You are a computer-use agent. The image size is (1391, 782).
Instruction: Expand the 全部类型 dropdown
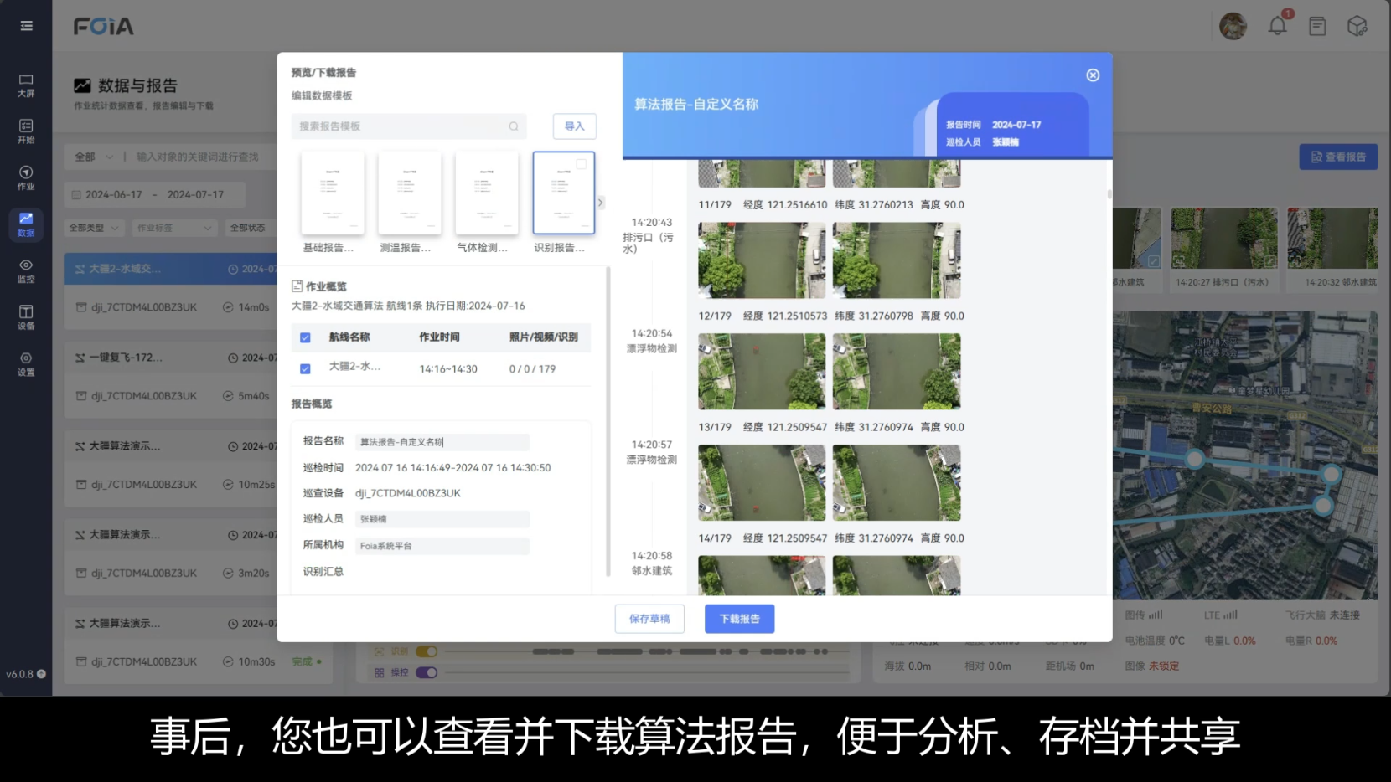[x=95, y=228]
